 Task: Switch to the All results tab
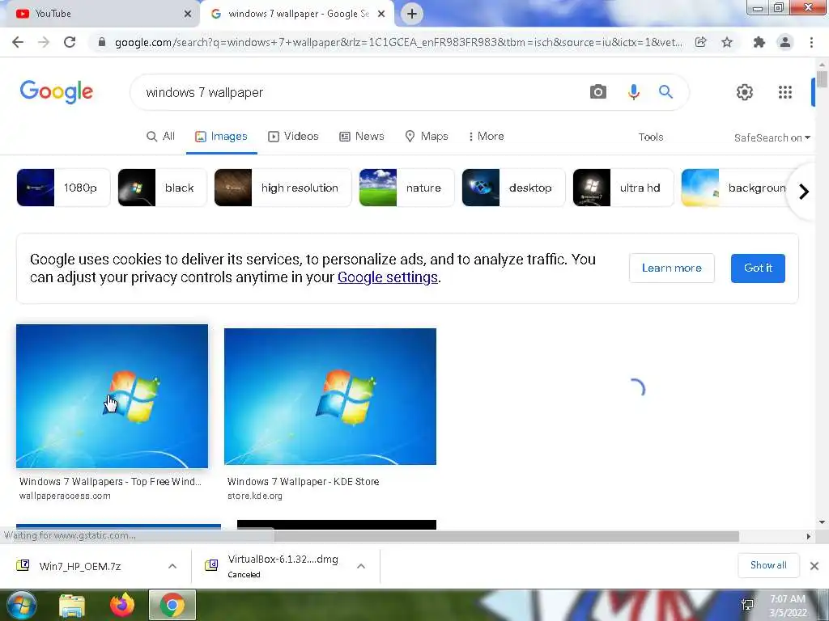160,136
